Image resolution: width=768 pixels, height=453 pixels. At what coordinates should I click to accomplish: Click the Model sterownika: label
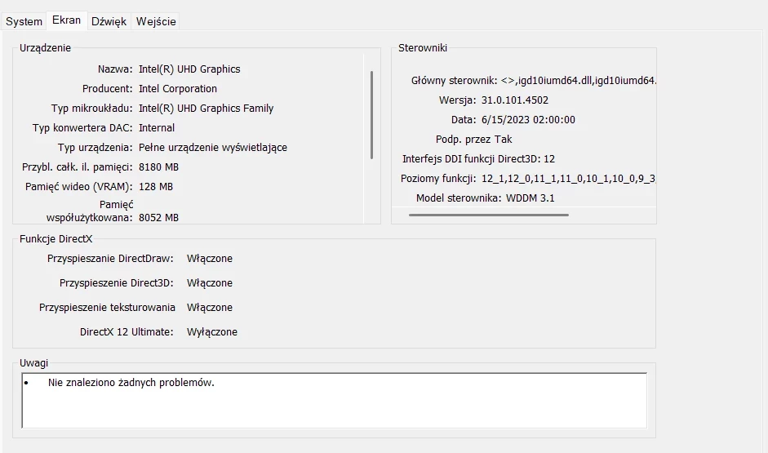click(x=459, y=198)
